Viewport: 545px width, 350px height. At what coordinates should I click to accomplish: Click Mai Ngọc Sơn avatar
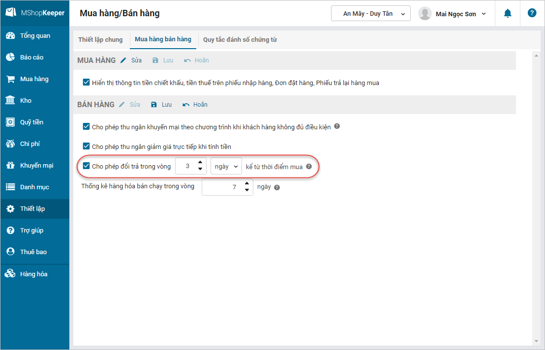(425, 14)
